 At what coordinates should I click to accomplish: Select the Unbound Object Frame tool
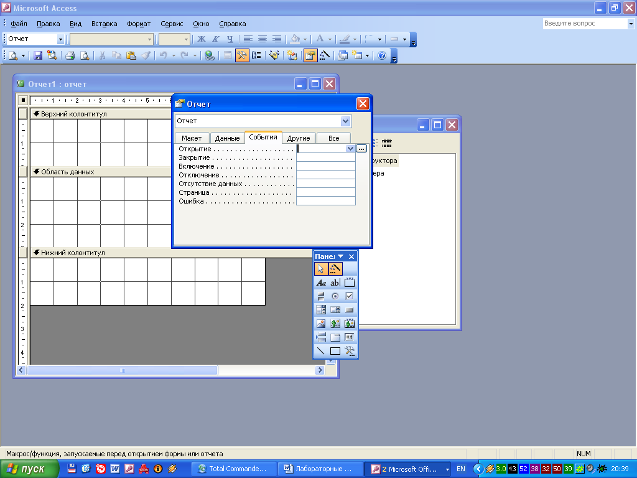pyautogui.click(x=335, y=324)
